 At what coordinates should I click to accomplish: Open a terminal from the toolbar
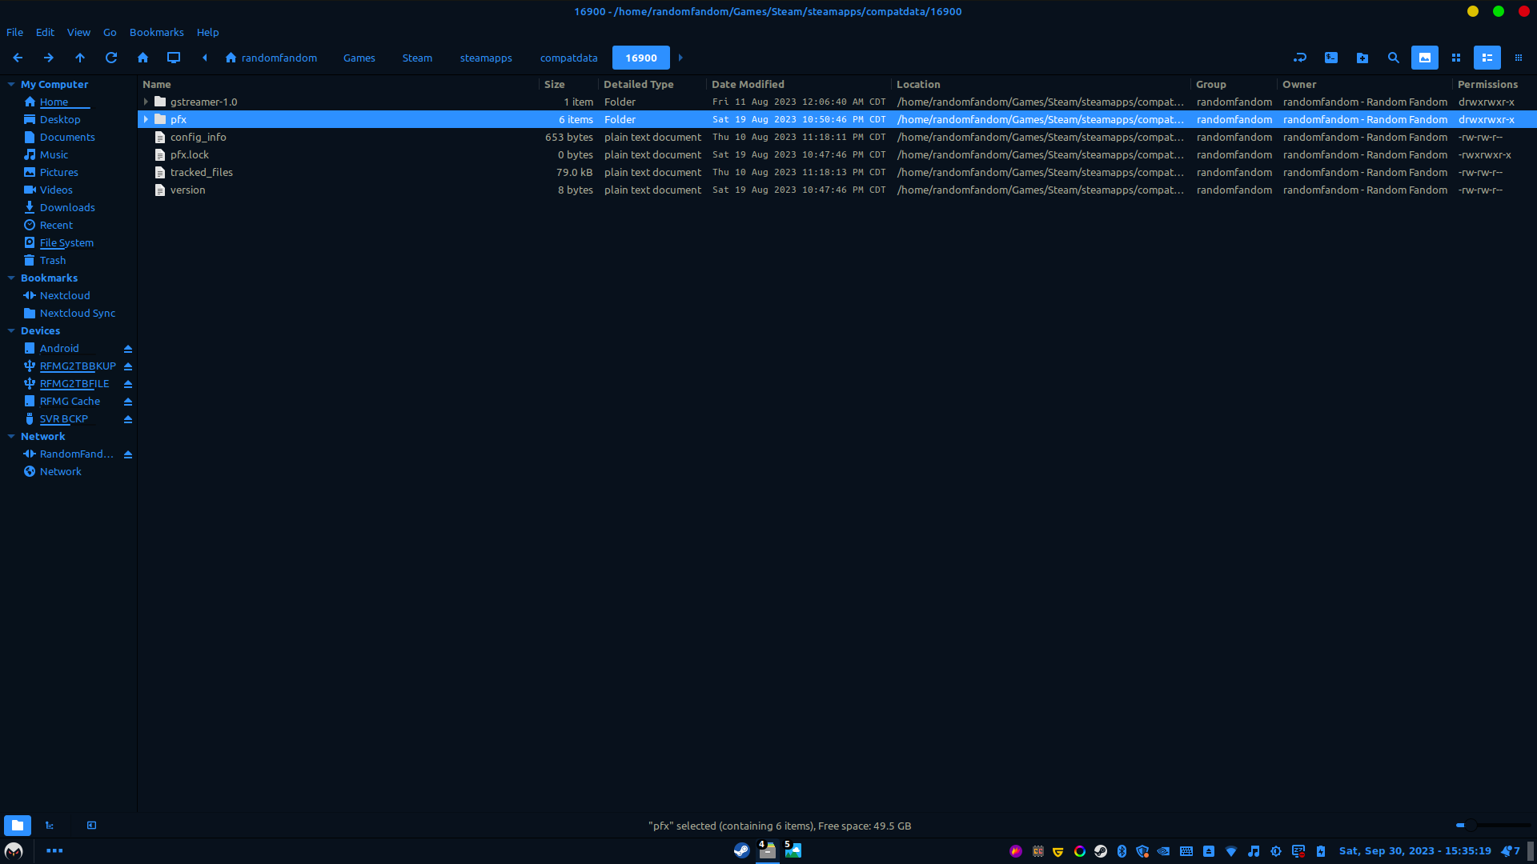click(x=1331, y=58)
